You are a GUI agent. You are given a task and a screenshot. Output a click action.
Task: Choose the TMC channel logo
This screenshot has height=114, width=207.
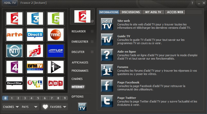click(56, 35)
